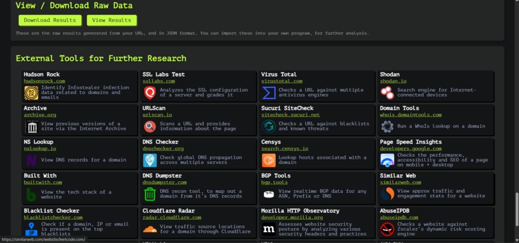Click the 'Page Speed Insights' card title
The width and height of the screenshot is (519, 243).
pos(411,142)
